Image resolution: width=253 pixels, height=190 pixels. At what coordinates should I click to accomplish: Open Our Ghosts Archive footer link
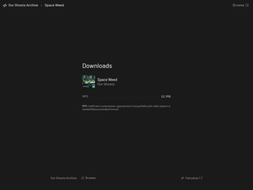coord(63,178)
